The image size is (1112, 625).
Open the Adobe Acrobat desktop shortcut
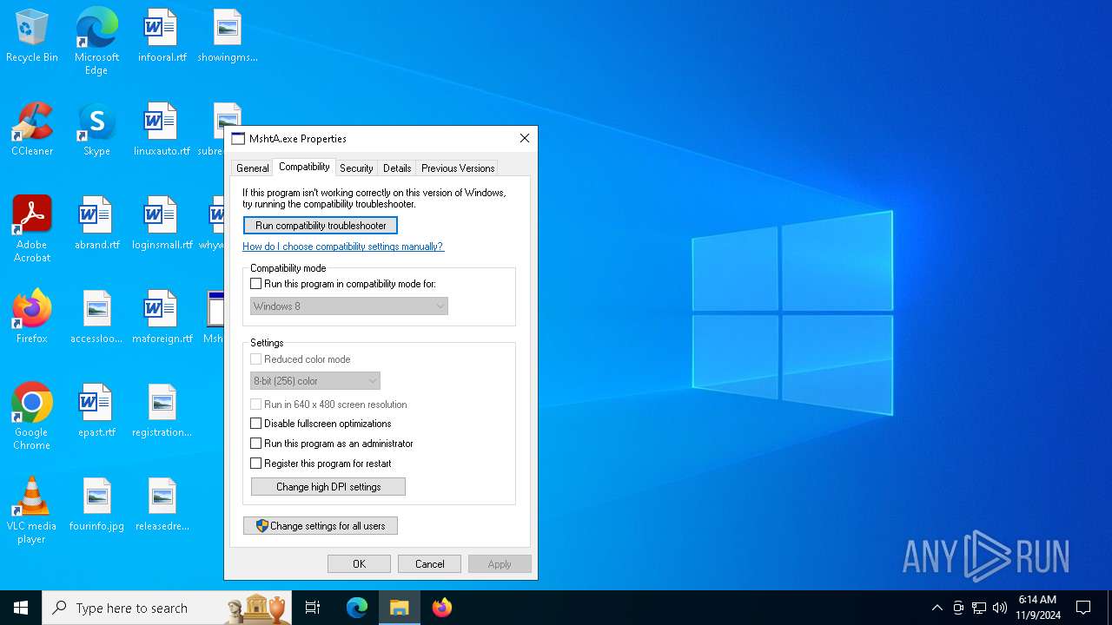point(32,229)
